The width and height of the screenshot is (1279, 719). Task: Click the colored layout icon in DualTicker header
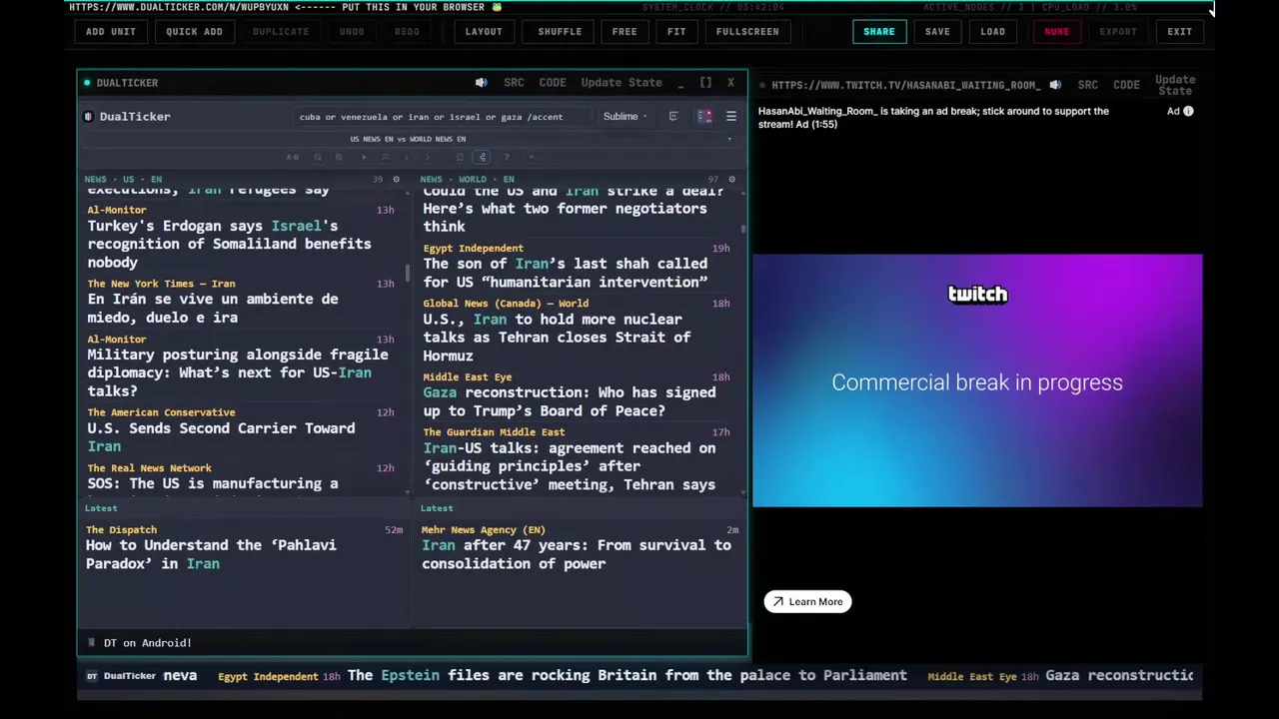point(704,117)
